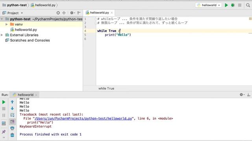Run helloworld with the top toolbar play button

pos(226,5)
